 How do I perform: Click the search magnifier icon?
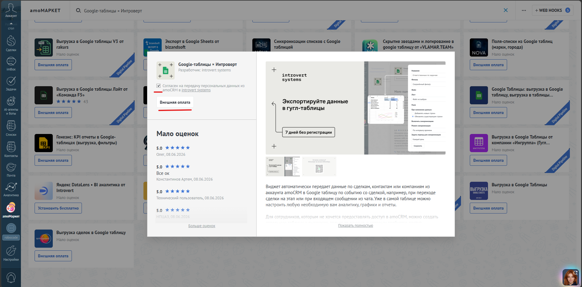78,11
